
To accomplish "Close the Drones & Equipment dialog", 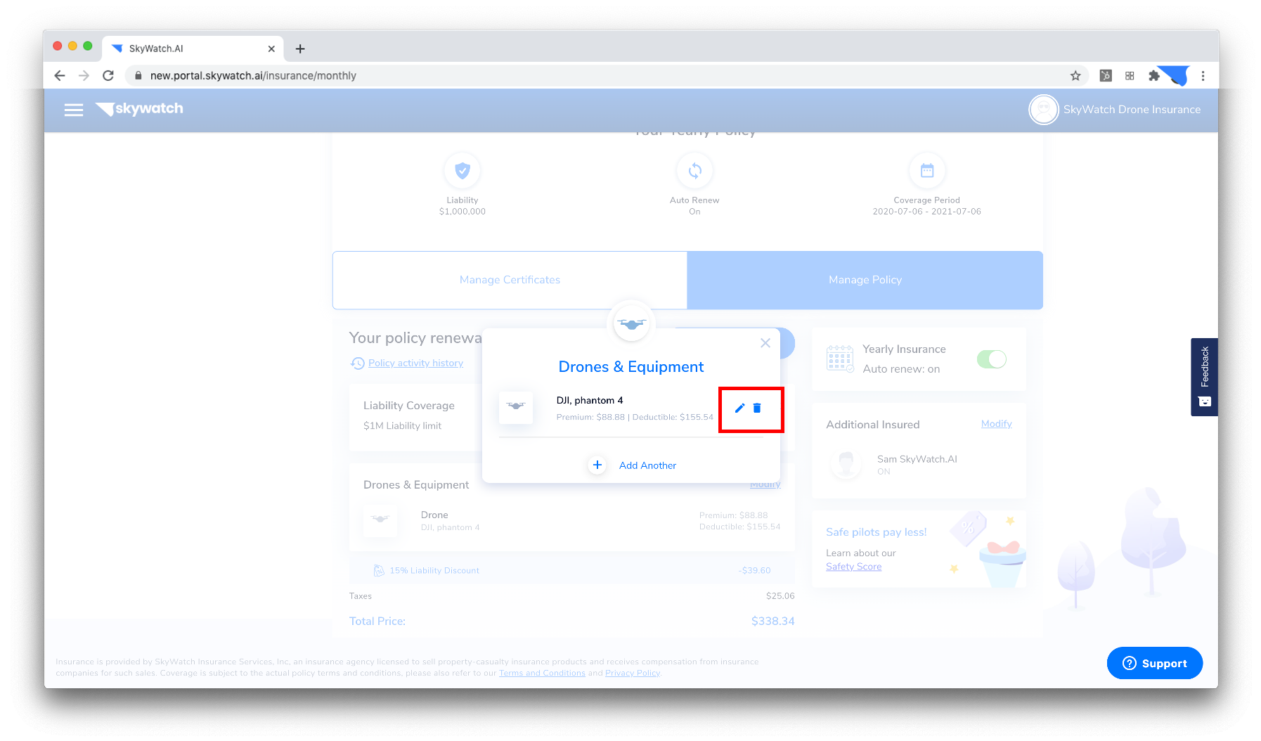I will 765,343.
